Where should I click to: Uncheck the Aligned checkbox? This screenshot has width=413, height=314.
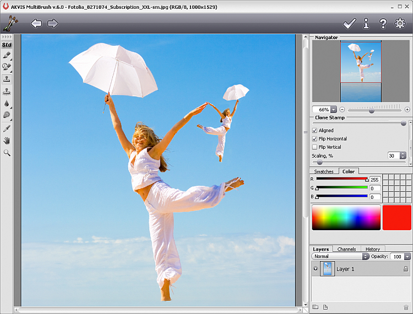tap(315, 131)
